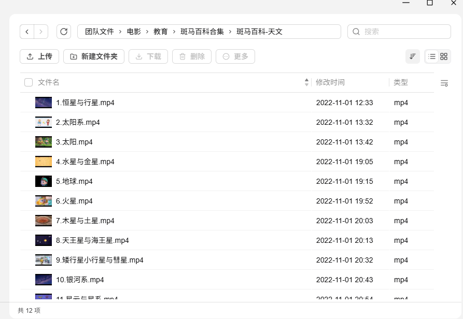The width and height of the screenshot is (463, 319).
Task: Tick the select-all checkbox beside 文件名
Action: (x=29, y=82)
